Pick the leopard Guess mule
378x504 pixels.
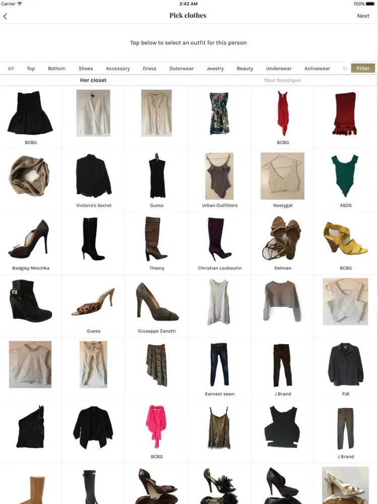pos(93,301)
